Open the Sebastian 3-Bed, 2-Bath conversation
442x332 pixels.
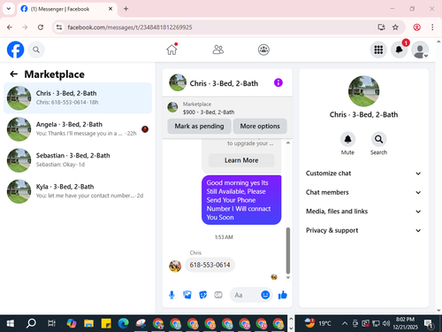pos(78,160)
